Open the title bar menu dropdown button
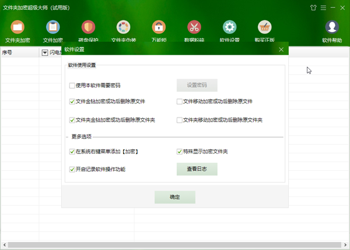Image resolution: width=350 pixels, height=250 pixels. coord(323,7)
